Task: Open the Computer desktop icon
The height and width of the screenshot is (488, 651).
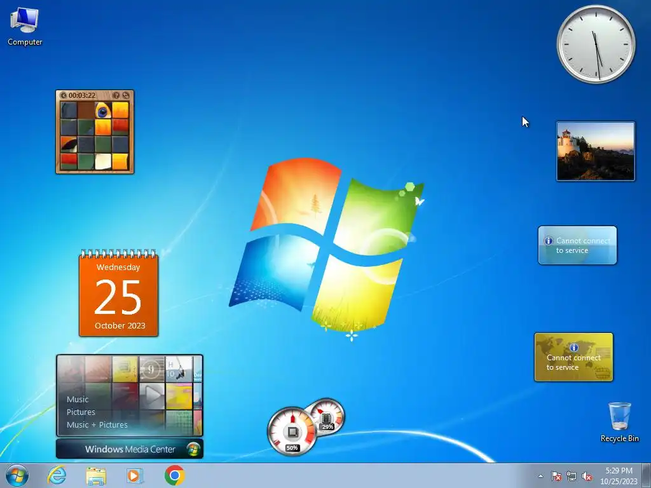Action: coord(25,27)
